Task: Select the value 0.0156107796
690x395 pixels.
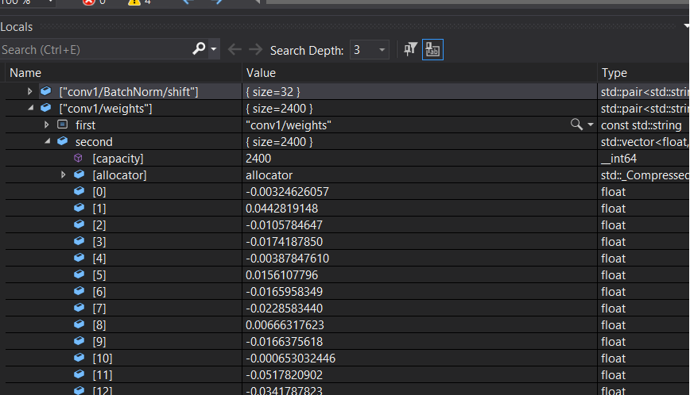Action: click(281, 275)
